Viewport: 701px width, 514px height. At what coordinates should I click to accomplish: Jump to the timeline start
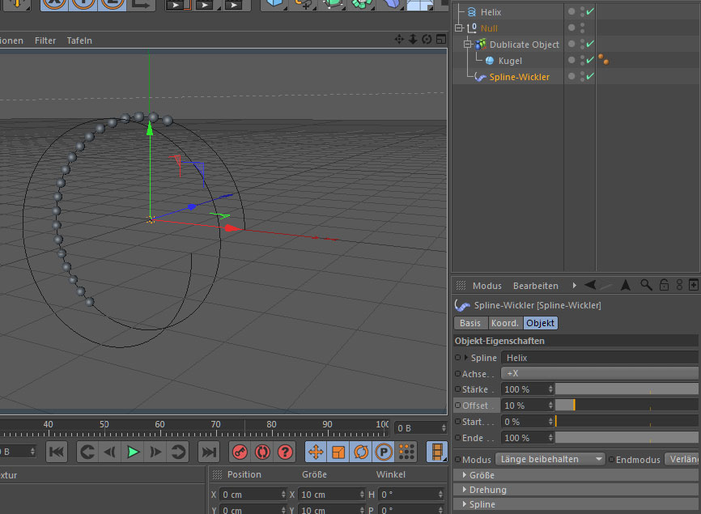pyautogui.click(x=56, y=452)
